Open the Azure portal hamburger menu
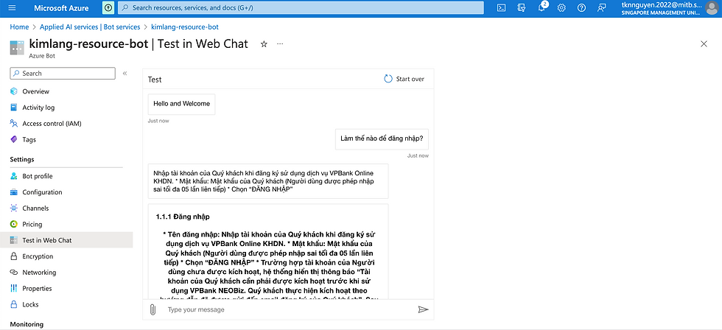 (12, 8)
